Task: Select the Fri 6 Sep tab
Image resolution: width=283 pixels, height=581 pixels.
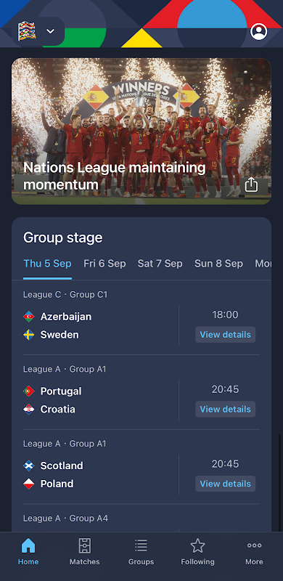Action: tap(104, 264)
